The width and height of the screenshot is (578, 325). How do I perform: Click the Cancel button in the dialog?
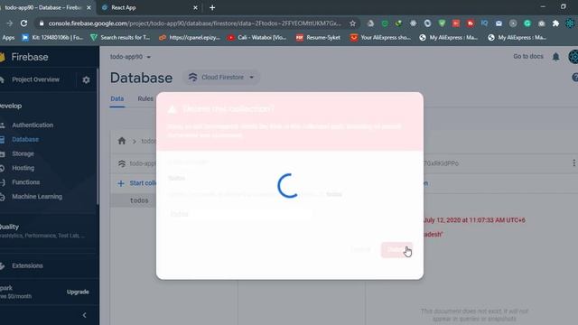pyautogui.click(x=360, y=250)
